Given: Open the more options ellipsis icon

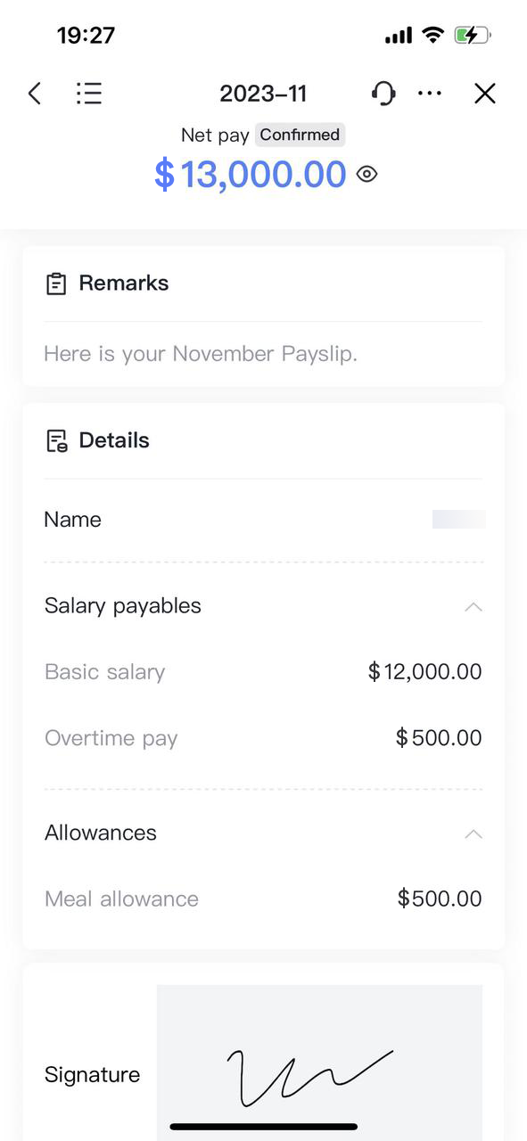Looking at the screenshot, I should (x=430, y=93).
